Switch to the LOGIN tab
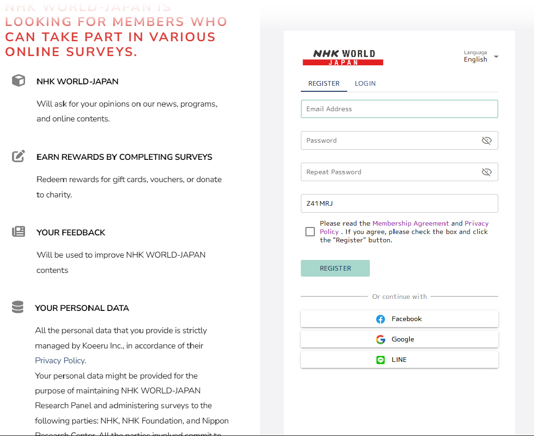 click(x=365, y=83)
